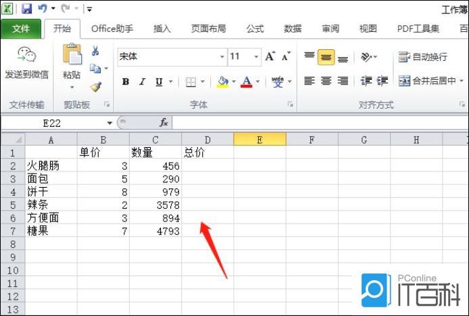Click 发送到微信 button
Viewport: 469px width, 316px height.
26,63
